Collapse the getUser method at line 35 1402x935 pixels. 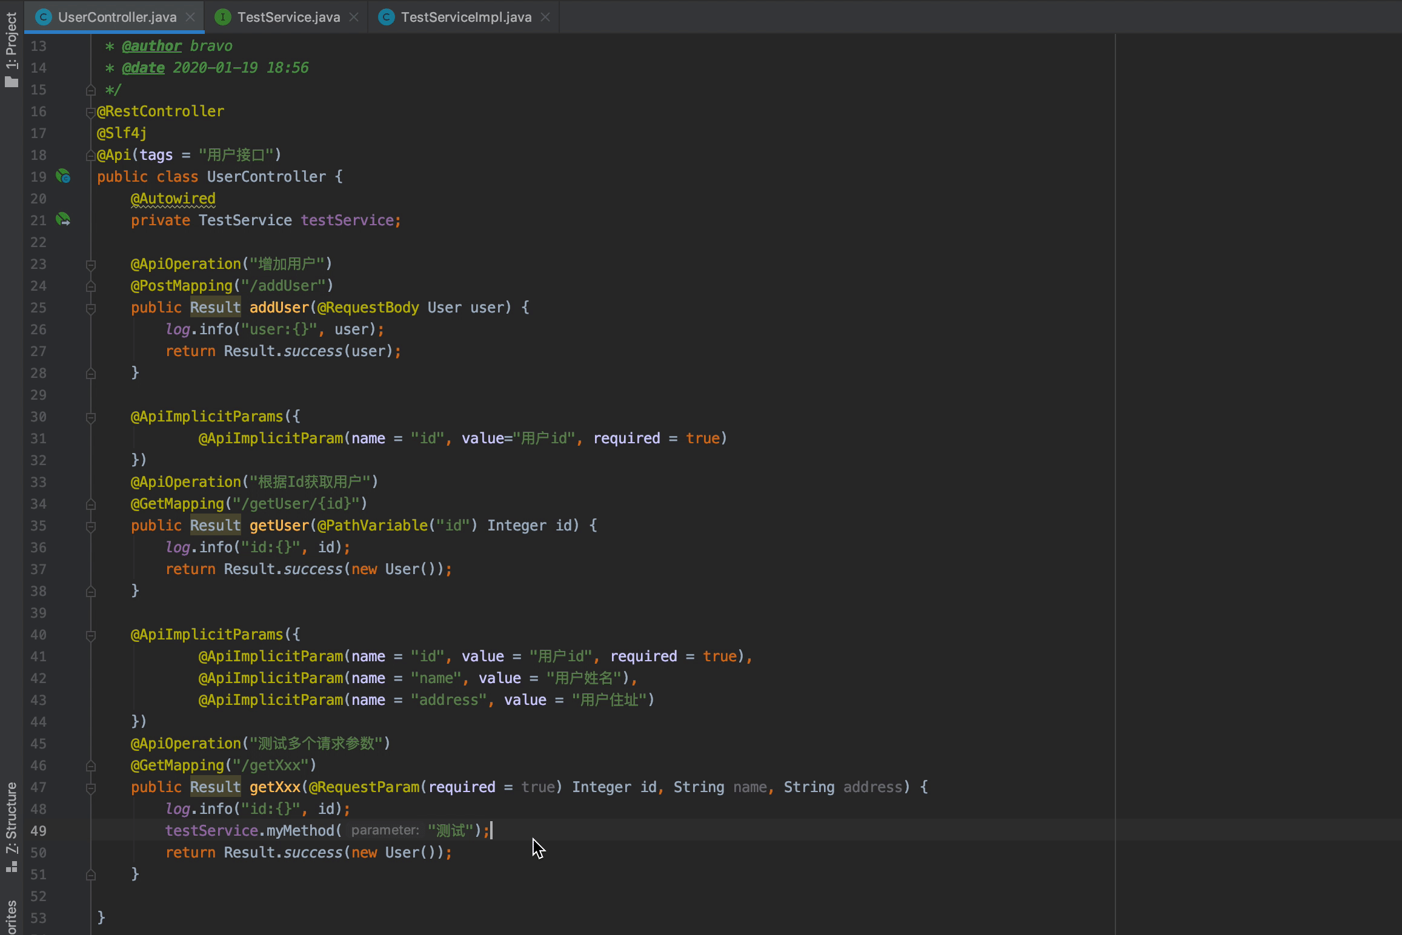pyautogui.click(x=91, y=526)
